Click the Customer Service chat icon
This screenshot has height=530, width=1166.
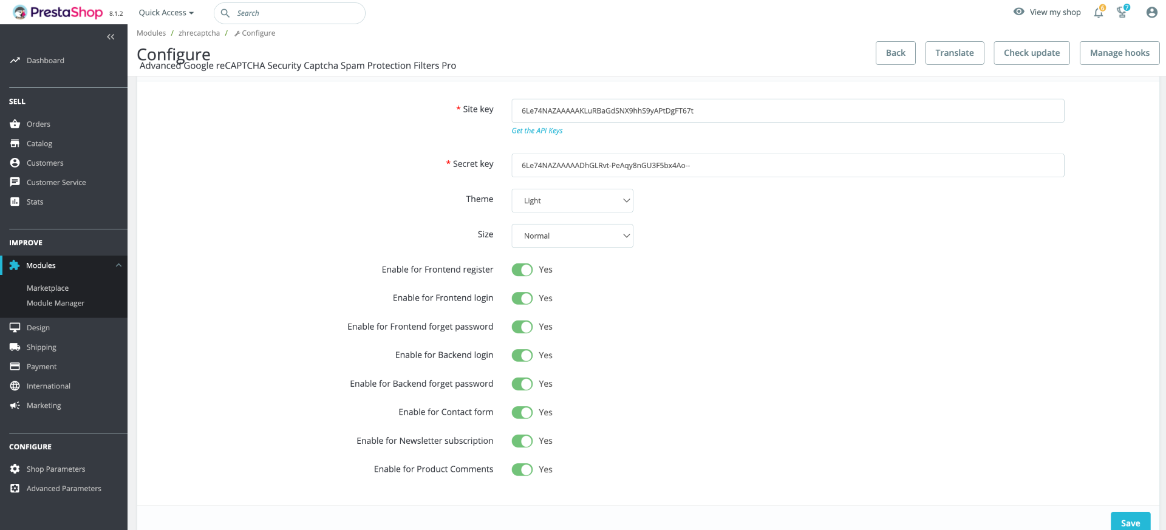tap(15, 182)
